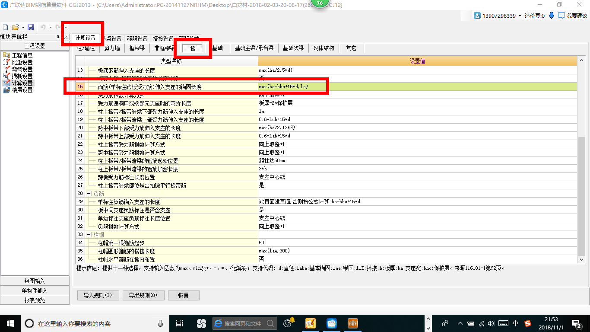The height and width of the screenshot is (332, 590).
Task: Click the Cortana microphone icon
Action: click(161, 323)
